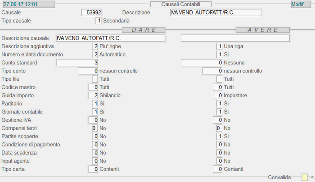Screen dimensions: 315x182
Task: Select the Tipo causale field
Action: point(98,21)
